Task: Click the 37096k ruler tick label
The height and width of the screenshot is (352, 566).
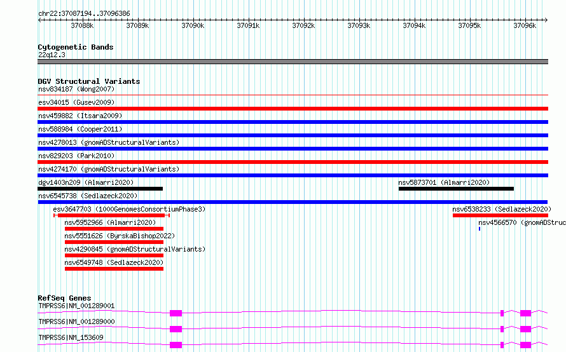Action: click(525, 25)
